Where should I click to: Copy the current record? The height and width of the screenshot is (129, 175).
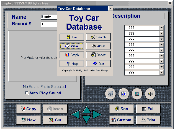[x=29, y=109]
